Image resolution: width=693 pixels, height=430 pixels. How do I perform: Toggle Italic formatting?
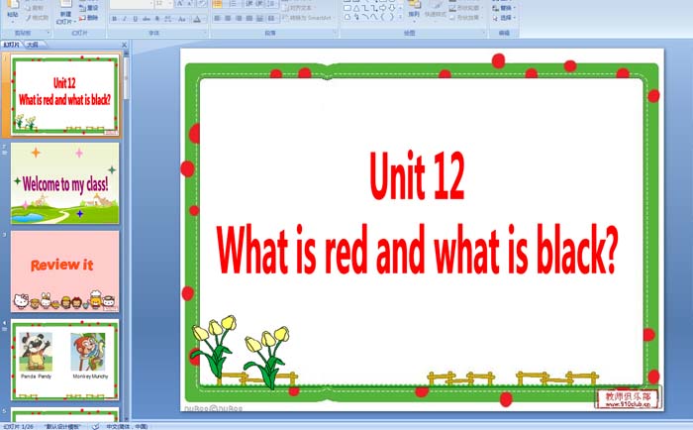tap(125, 19)
